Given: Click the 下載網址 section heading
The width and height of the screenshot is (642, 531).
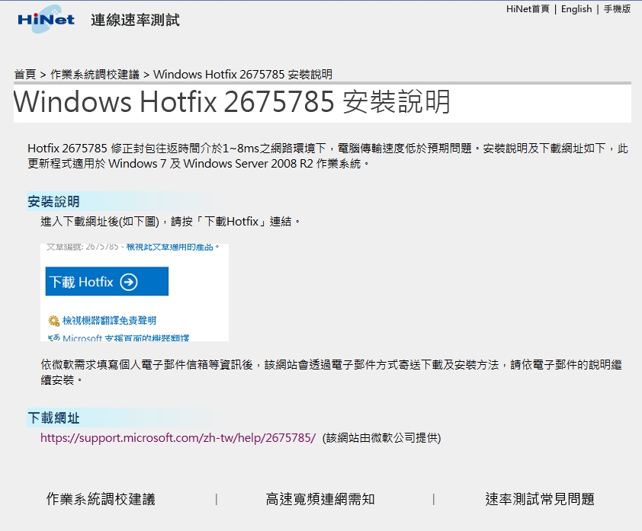Looking at the screenshot, I should pos(53,417).
